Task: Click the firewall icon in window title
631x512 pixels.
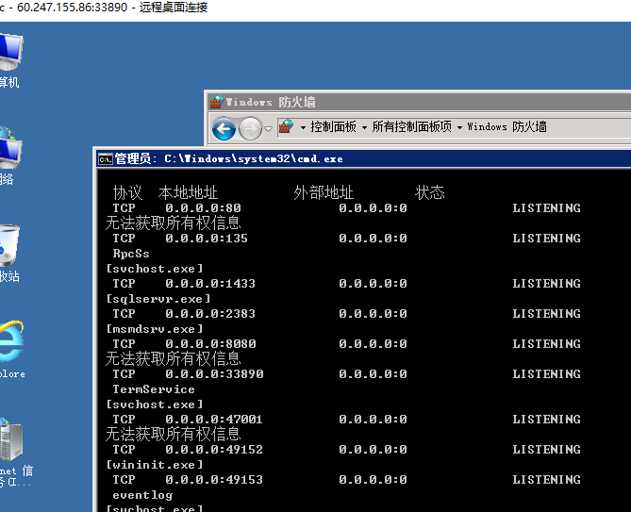Action: 217,102
